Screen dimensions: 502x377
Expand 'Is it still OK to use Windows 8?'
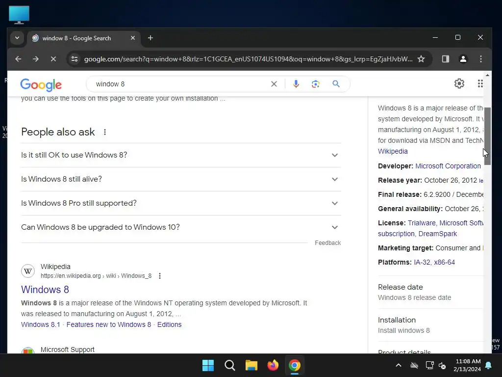click(x=181, y=155)
